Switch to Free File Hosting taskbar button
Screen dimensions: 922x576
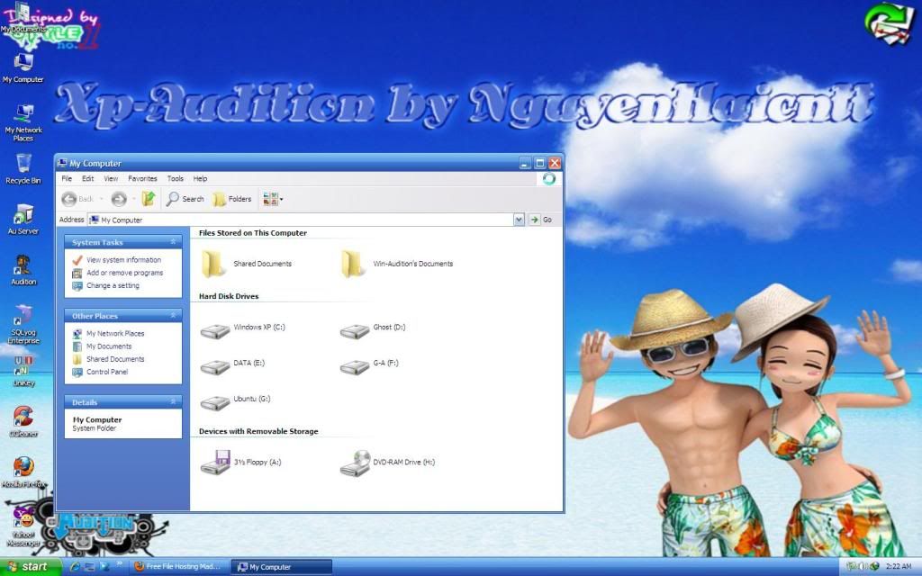(178, 567)
